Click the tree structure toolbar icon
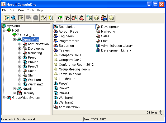The image size is (166, 123). click(89, 18)
